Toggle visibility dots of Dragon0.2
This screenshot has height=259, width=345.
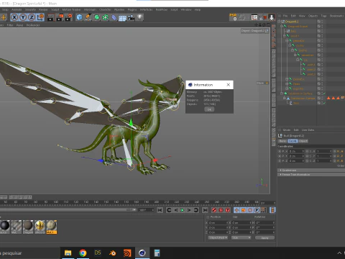[322, 22]
